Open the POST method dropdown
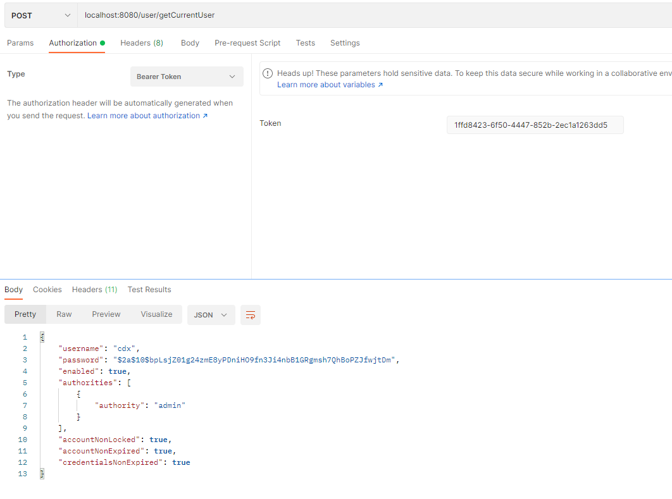This screenshot has width=672, height=499. 40,15
